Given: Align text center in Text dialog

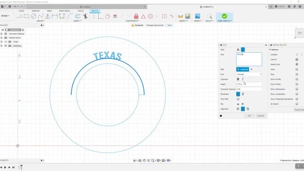Looking at the screenshot, I should (243, 109).
